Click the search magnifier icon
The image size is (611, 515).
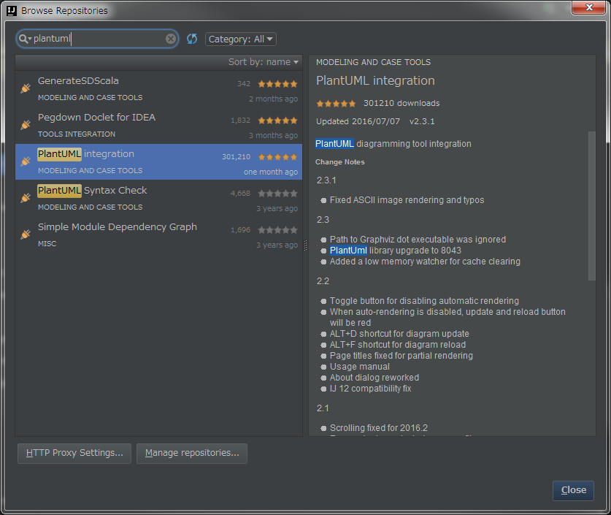tap(23, 38)
